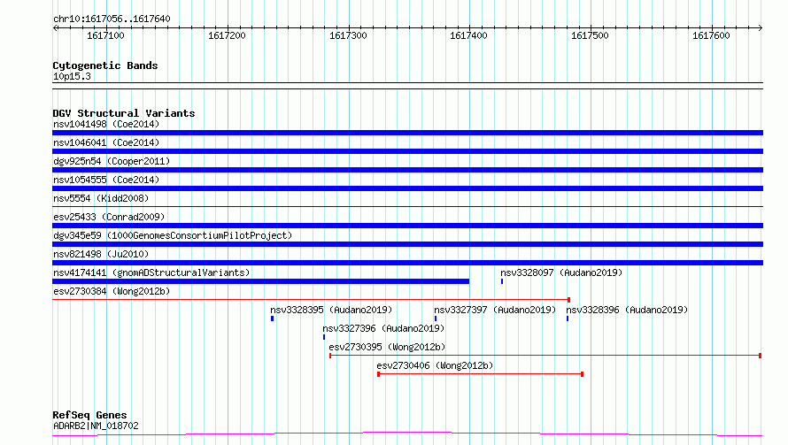Click the nsv3328097 (Audano2019) label

[561, 272]
